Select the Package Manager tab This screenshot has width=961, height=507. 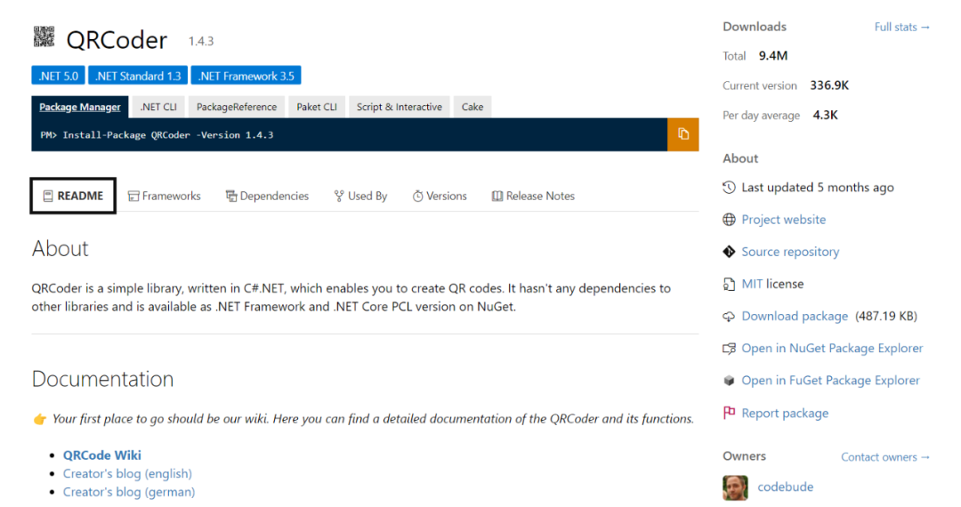80,107
